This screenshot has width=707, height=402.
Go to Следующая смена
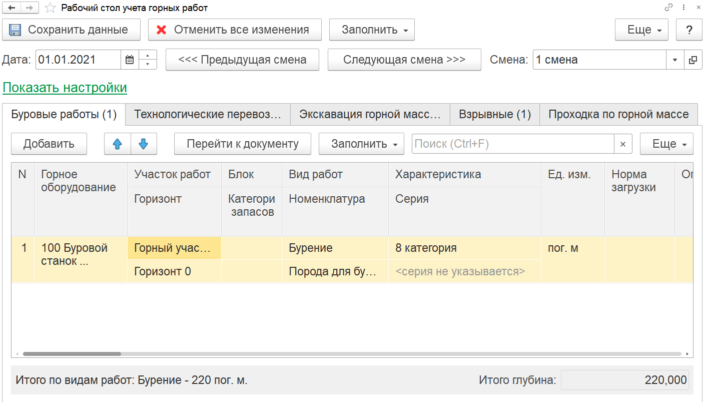404,60
